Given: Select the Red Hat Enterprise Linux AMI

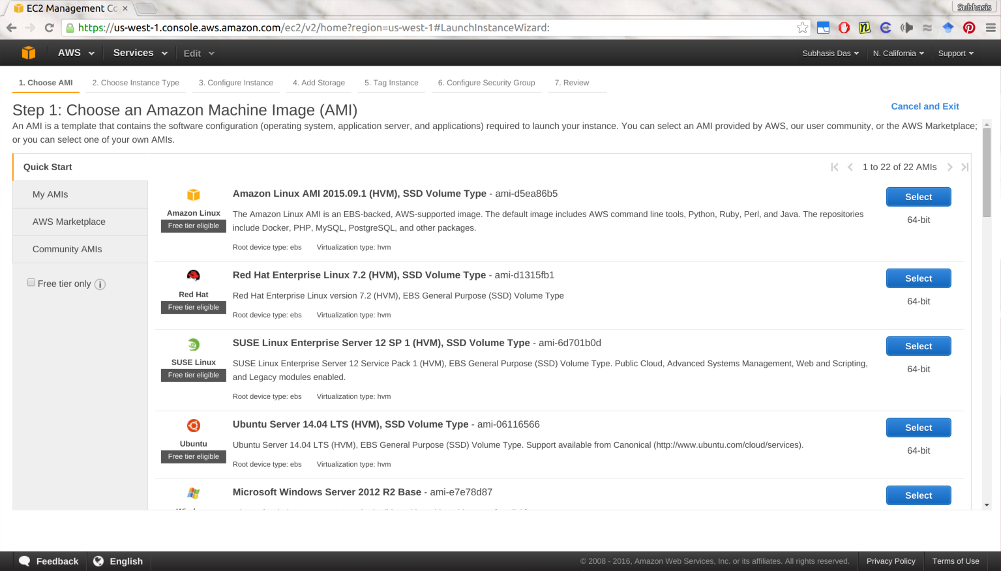Looking at the screenshot, I should (918, 278).
